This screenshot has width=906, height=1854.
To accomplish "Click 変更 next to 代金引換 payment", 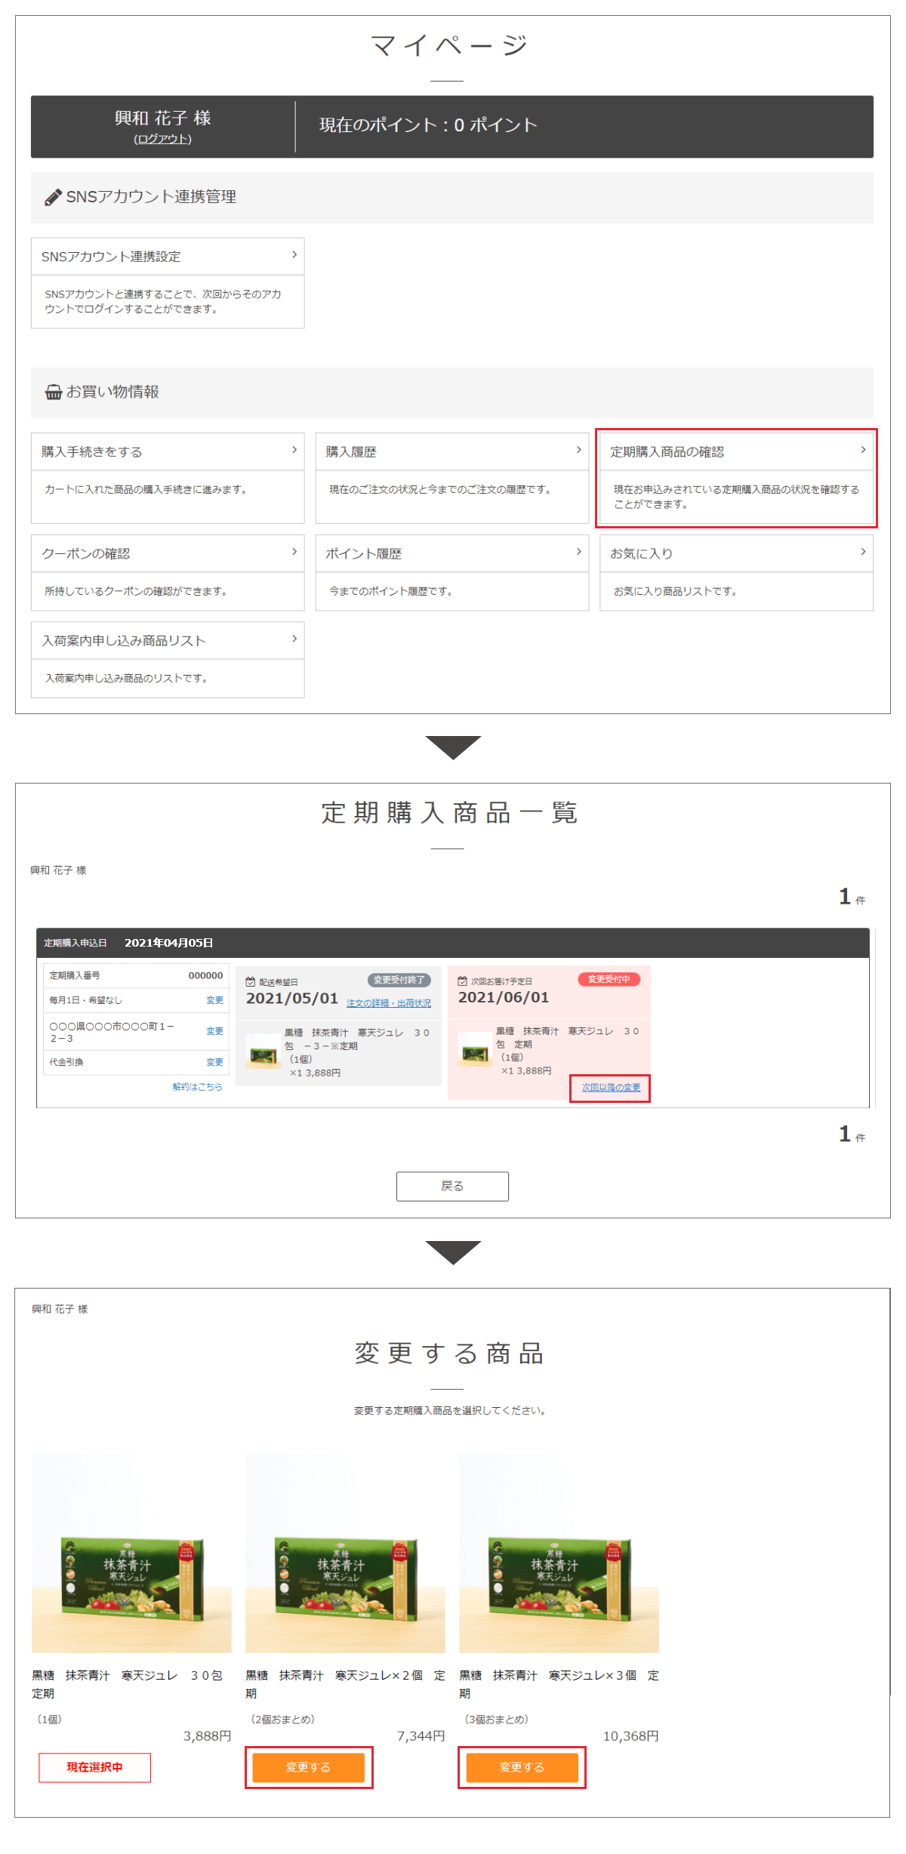I will point(214,1061).
